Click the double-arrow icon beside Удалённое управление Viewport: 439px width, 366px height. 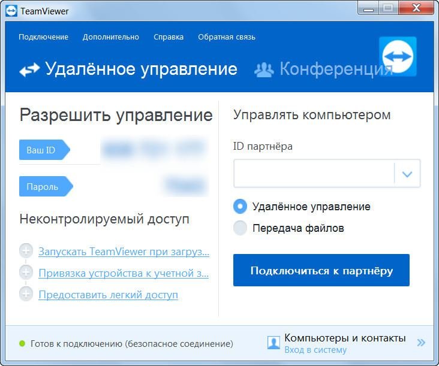coord(29,70)
